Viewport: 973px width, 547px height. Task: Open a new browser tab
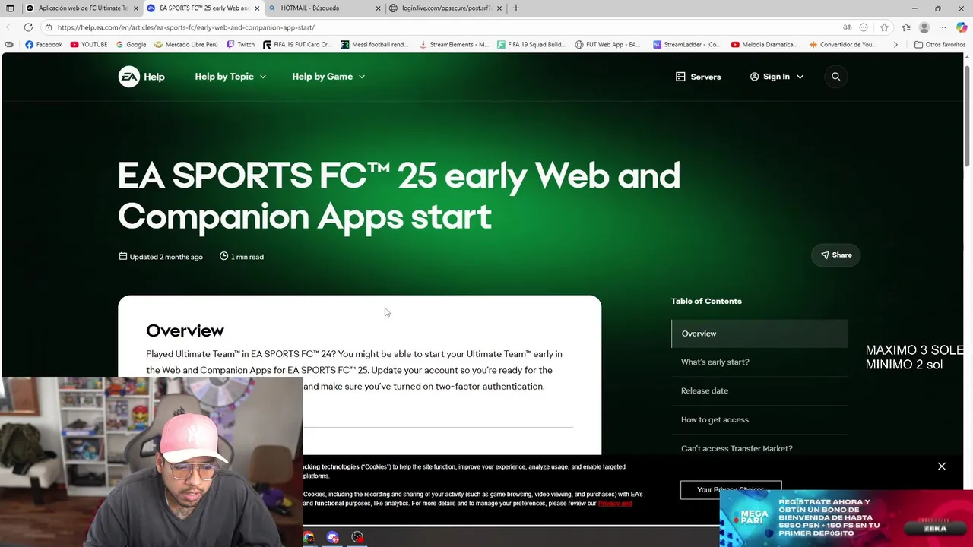(x=516, y=8)
